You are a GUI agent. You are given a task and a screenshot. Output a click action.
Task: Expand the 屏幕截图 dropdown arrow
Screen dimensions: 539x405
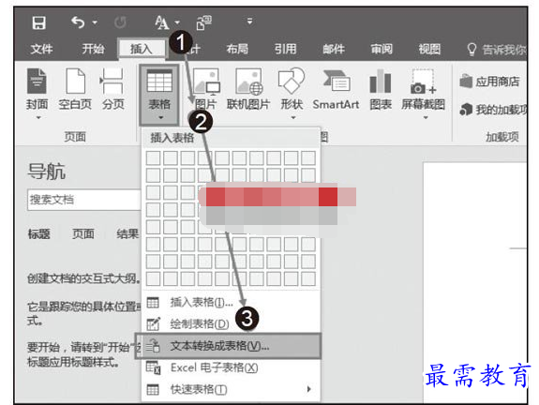(426, 117)
